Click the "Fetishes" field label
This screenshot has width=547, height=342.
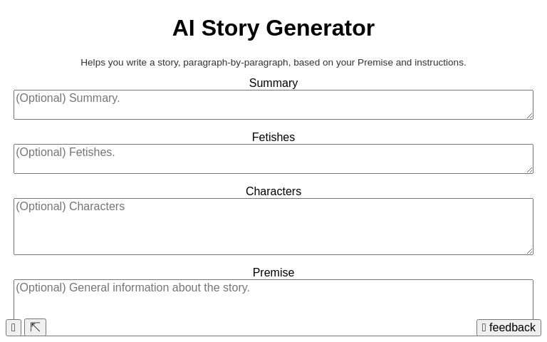tap(273, 138)
